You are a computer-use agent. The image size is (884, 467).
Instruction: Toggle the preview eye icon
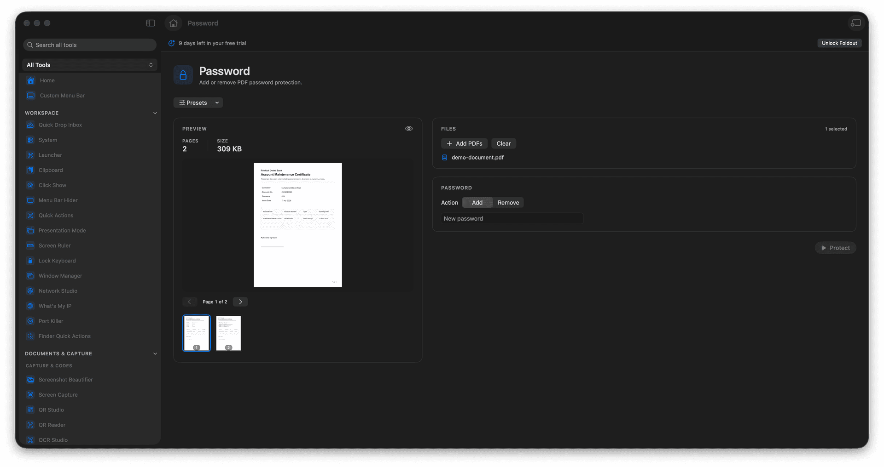[x=409, y=129]
